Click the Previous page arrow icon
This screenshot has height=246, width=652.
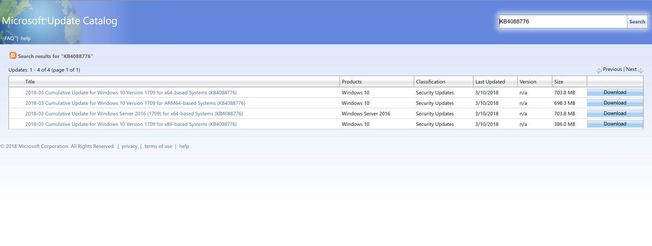(x=599, y=71)
